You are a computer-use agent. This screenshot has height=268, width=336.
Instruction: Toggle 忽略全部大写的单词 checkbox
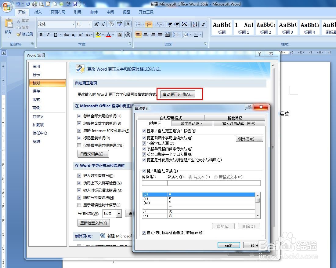(x=79, y=116)
